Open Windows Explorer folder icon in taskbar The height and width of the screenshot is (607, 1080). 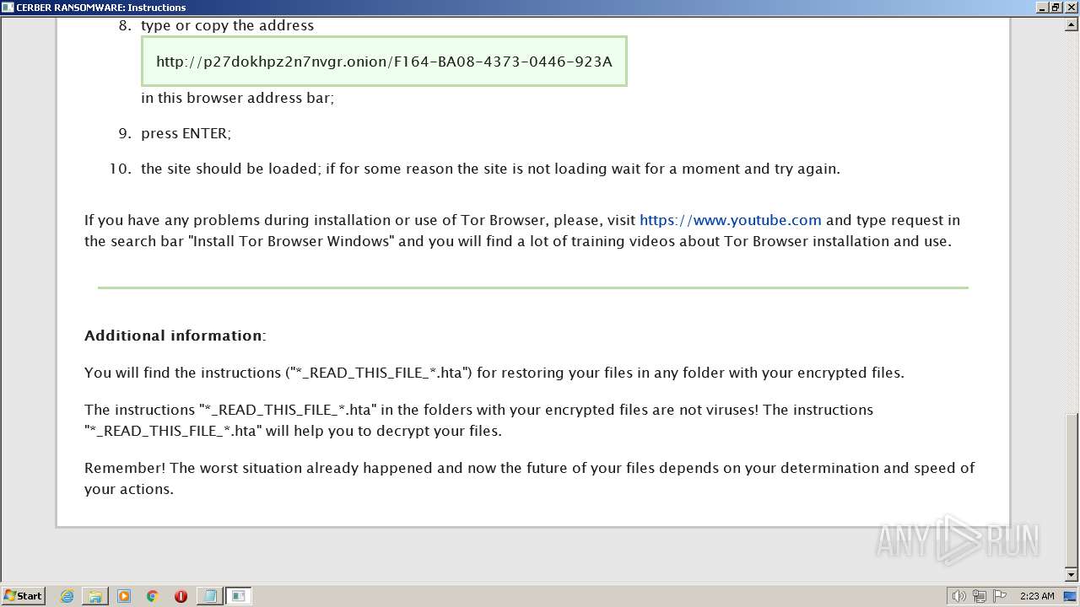tap(95, 596)
